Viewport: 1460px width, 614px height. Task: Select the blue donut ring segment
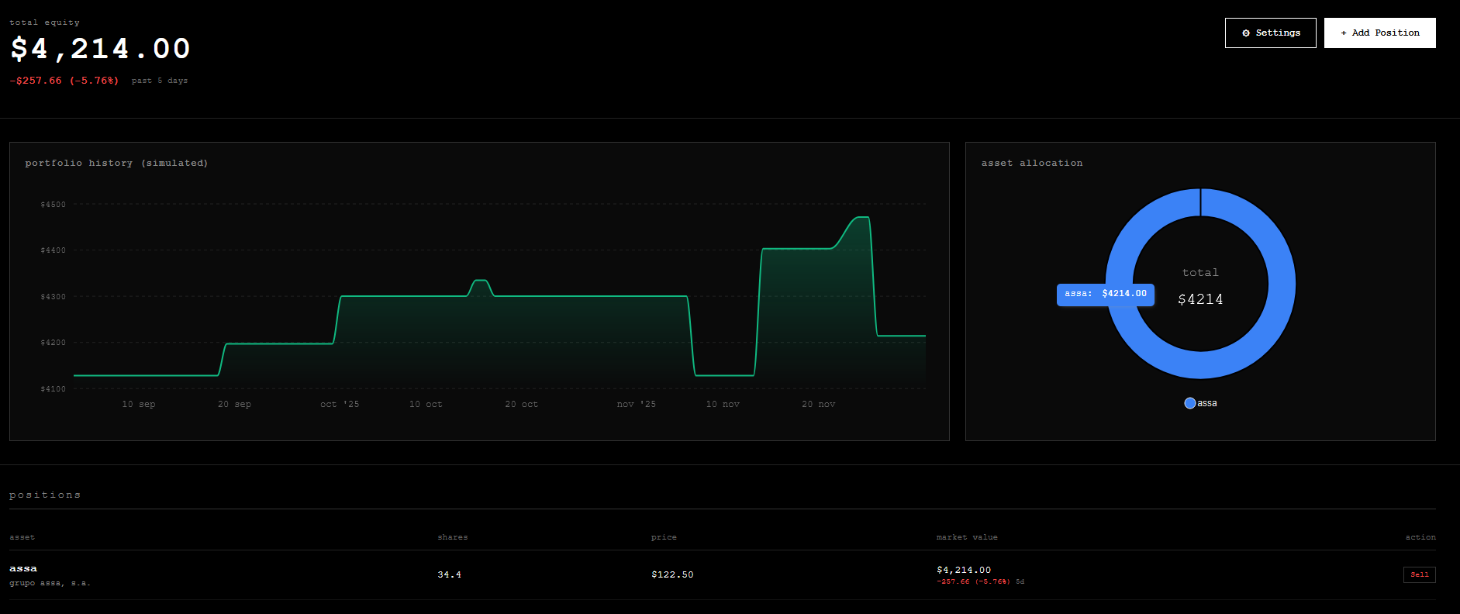pos(1282,284)
